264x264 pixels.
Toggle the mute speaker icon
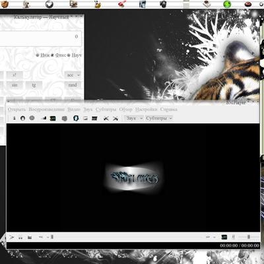coord(234,237)
